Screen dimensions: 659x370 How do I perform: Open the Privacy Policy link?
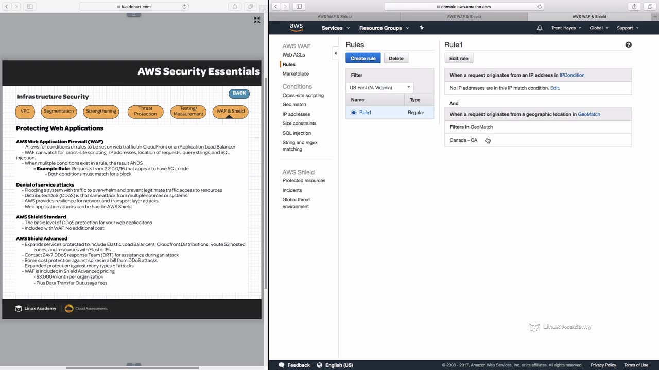click(x=603, y=365)
